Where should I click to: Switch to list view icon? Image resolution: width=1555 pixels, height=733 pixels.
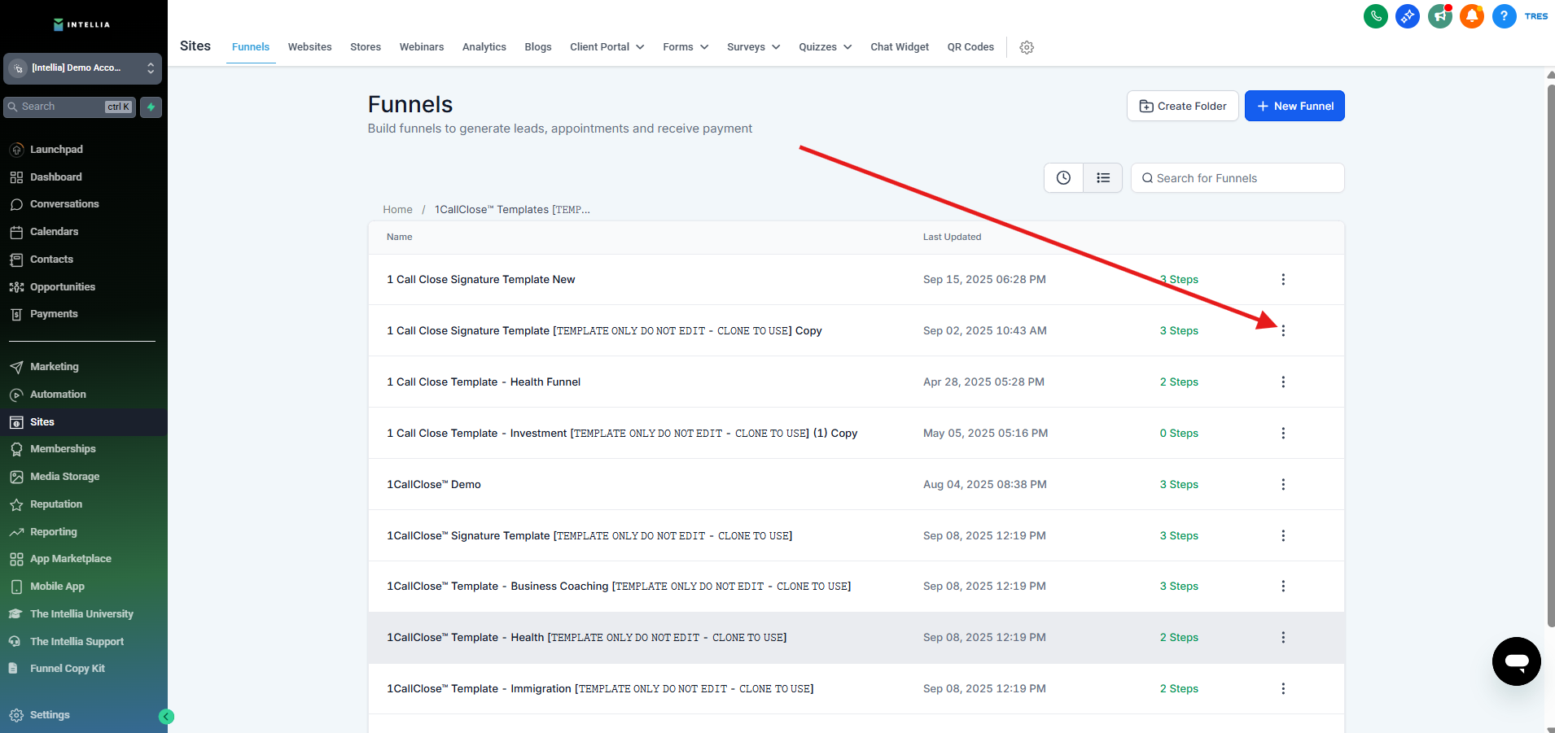1103,178
